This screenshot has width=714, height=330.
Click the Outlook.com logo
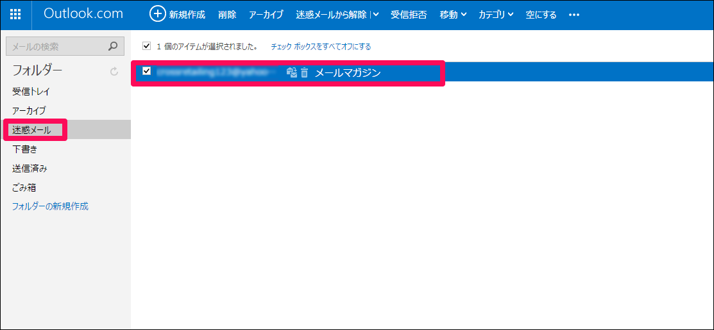click(83, 14)
